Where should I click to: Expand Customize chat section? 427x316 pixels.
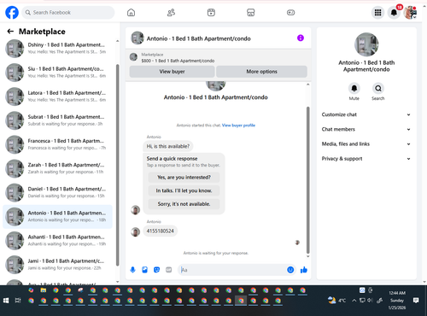pyautogui.click(x=366, y=114)
